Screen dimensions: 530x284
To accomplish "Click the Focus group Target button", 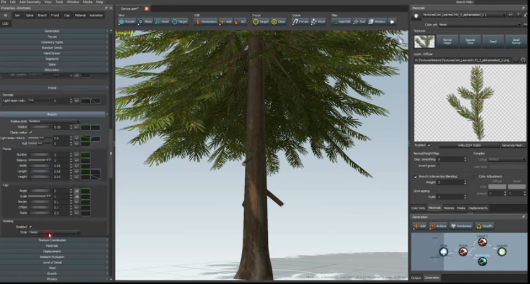I will (x=261, y=22).
